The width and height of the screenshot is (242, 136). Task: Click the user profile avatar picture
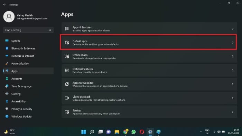(9, 17)
